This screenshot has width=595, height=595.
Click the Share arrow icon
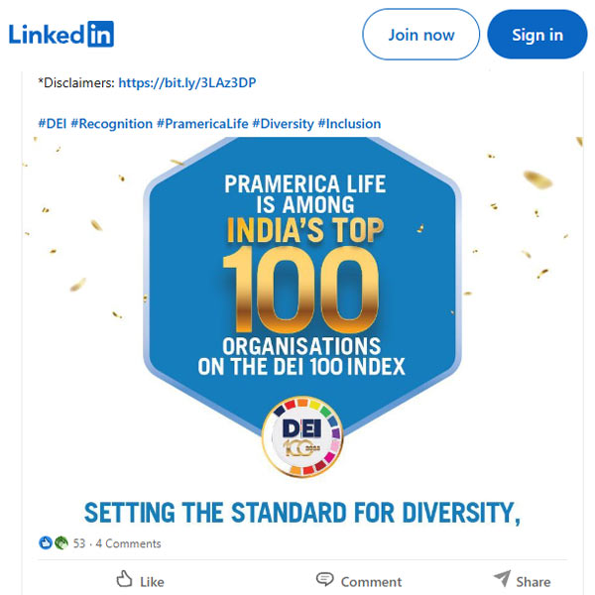(x=502, y=579)
